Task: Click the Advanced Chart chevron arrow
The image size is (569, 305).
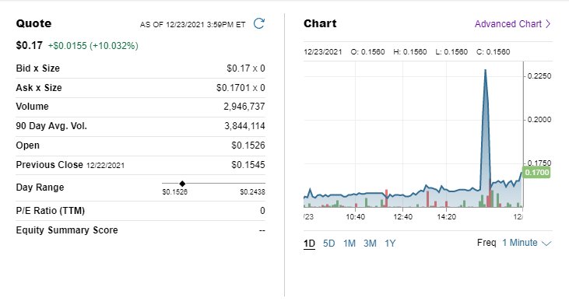Action: pos(548,24)
